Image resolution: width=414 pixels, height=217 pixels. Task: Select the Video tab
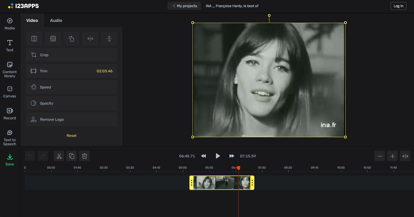(32, 20)
